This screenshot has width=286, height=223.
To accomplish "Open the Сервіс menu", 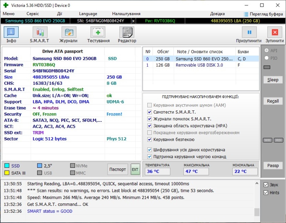I will [x=33, y=14].
